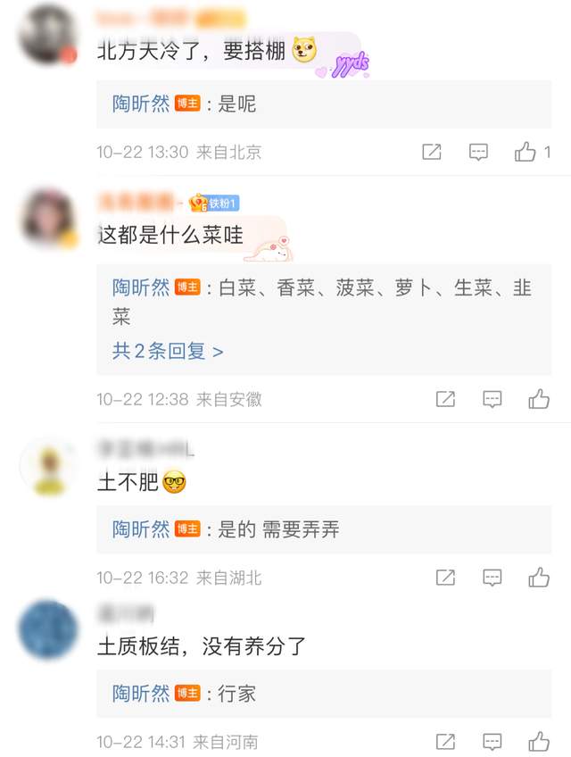Open the reply icon for 土不肥 comment

click(x=492, y=578)
